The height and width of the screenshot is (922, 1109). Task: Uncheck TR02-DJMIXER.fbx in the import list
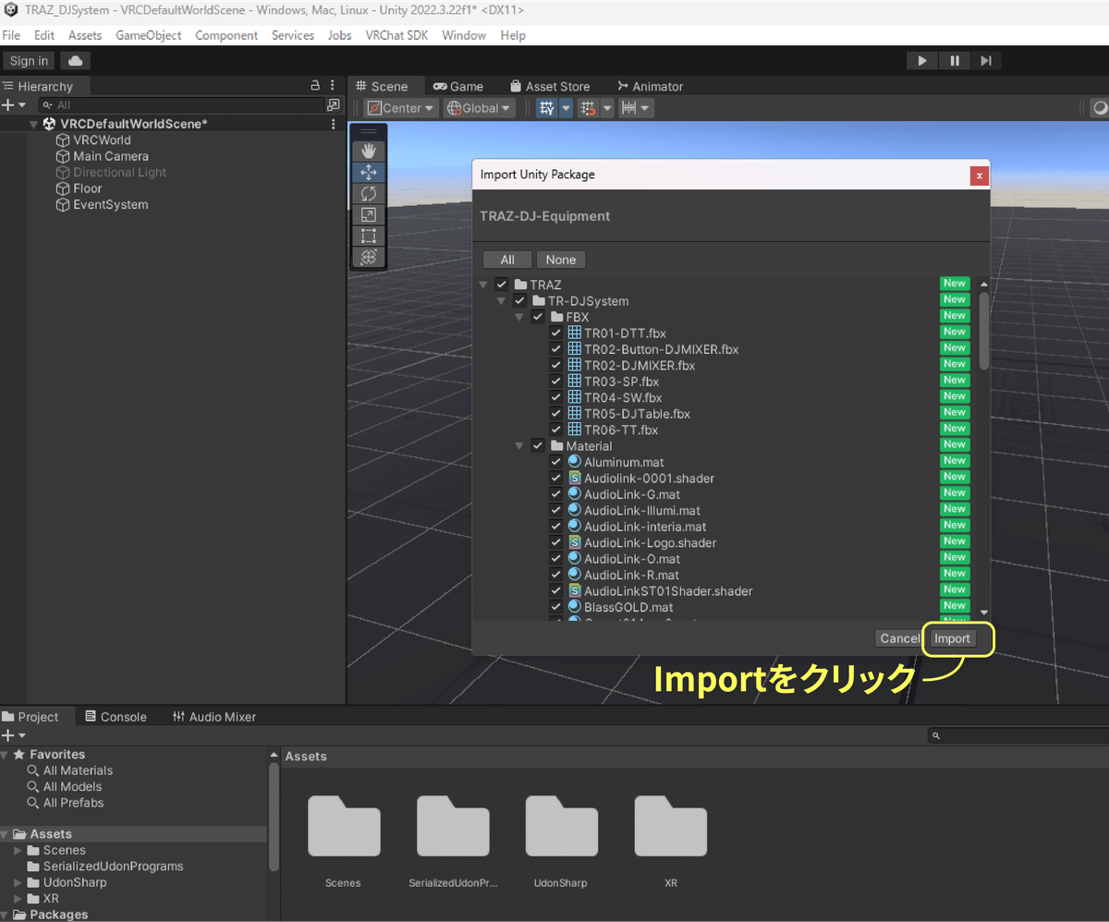pyautogui.click(x=555, y=365)
